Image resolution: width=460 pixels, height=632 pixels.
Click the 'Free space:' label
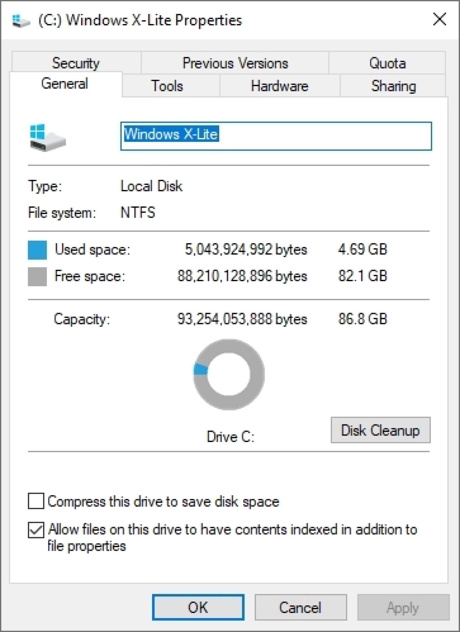click(90, 276)
